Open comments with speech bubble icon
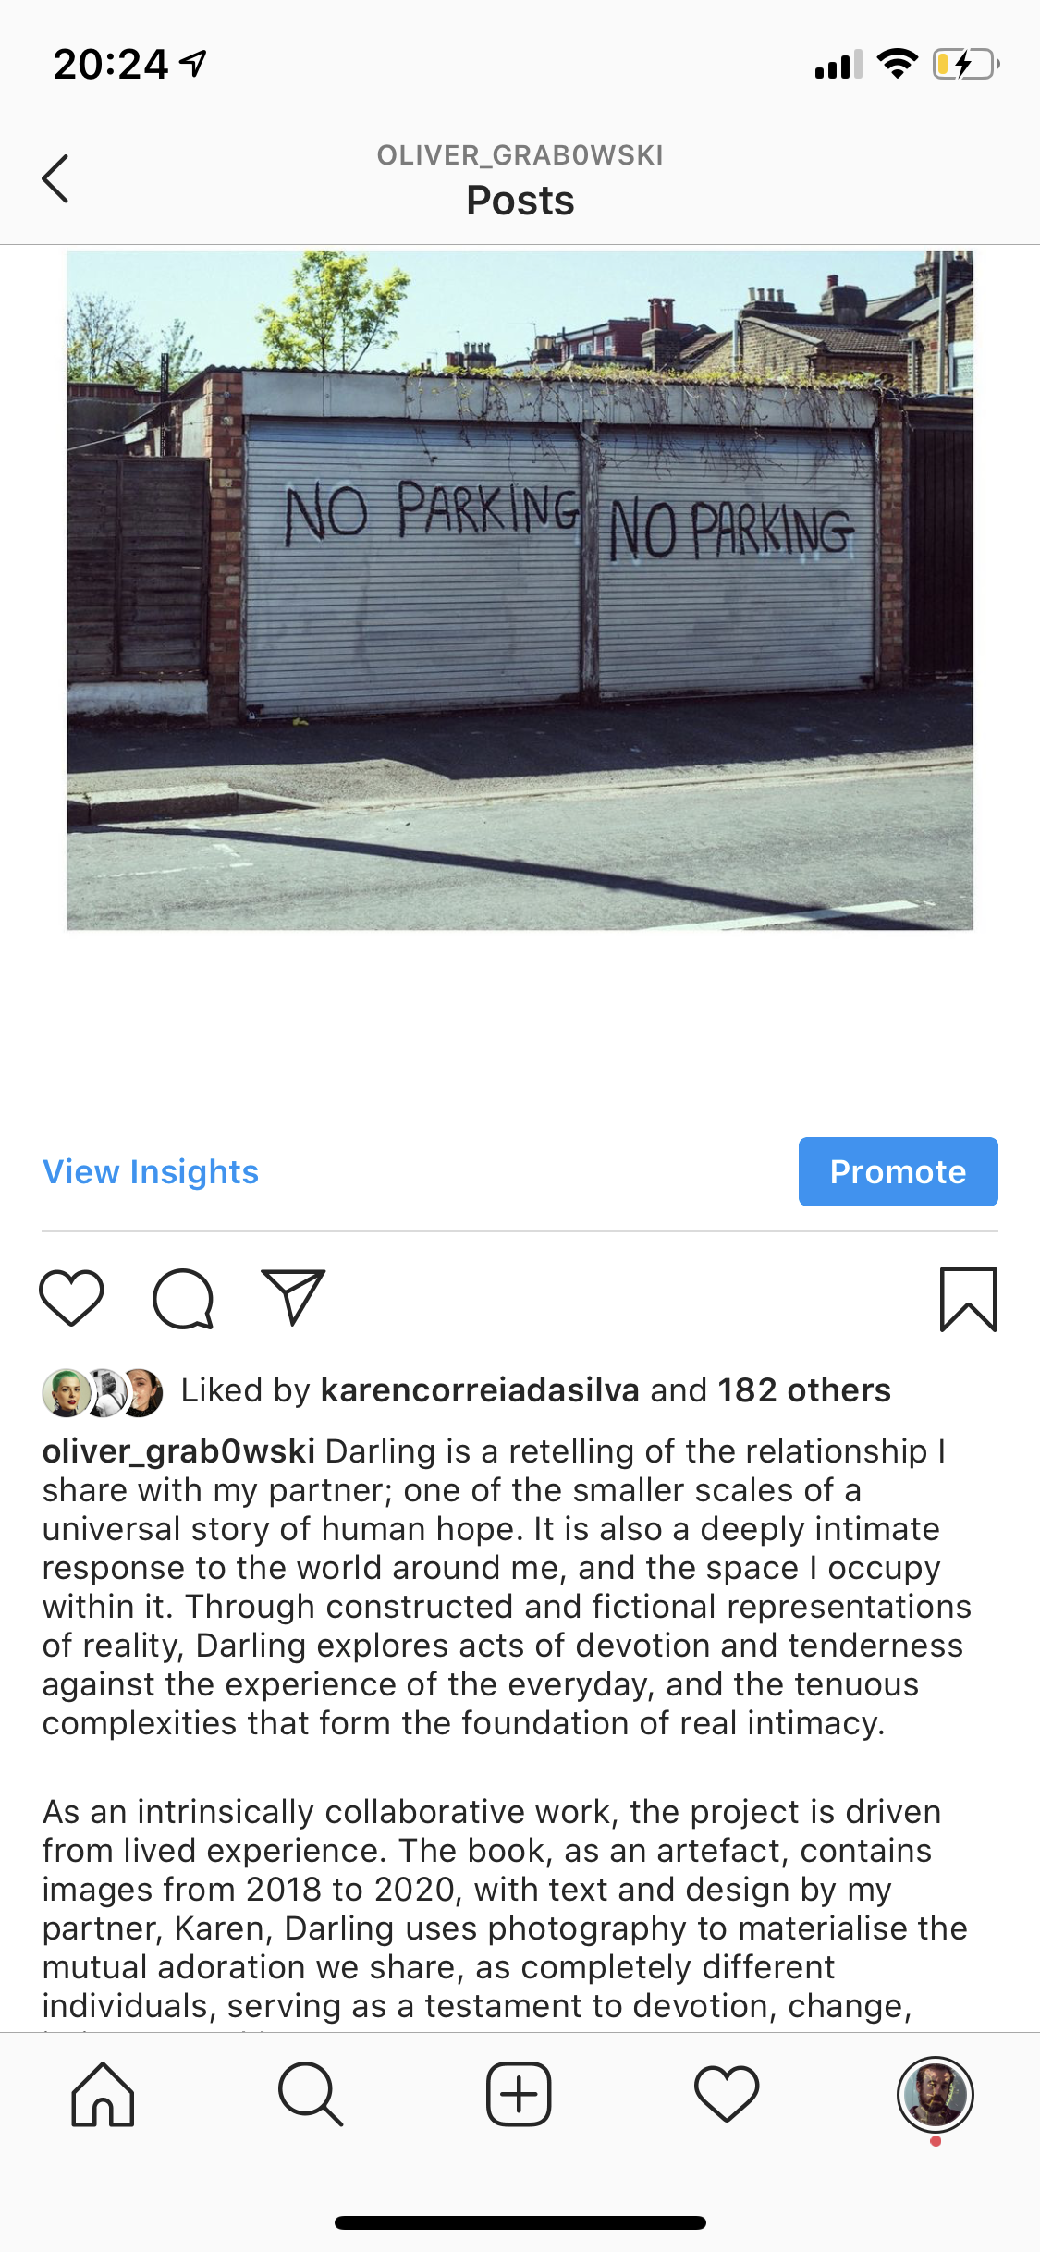Viewport: 1040px width, 2252px height. 183,1299
